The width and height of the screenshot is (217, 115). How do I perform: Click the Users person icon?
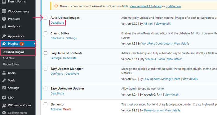[x=4, y=73]
